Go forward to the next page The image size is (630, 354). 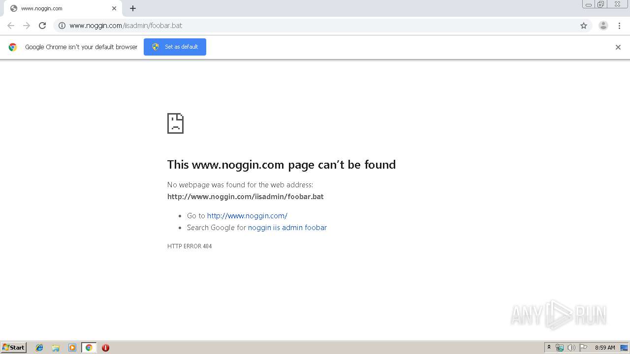(x=27, y=26)
